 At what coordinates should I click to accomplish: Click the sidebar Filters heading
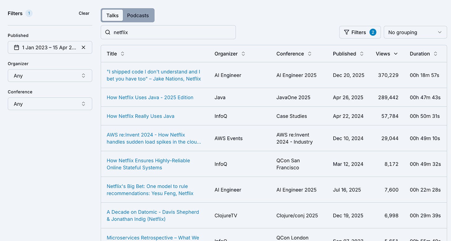coord(15,13)
